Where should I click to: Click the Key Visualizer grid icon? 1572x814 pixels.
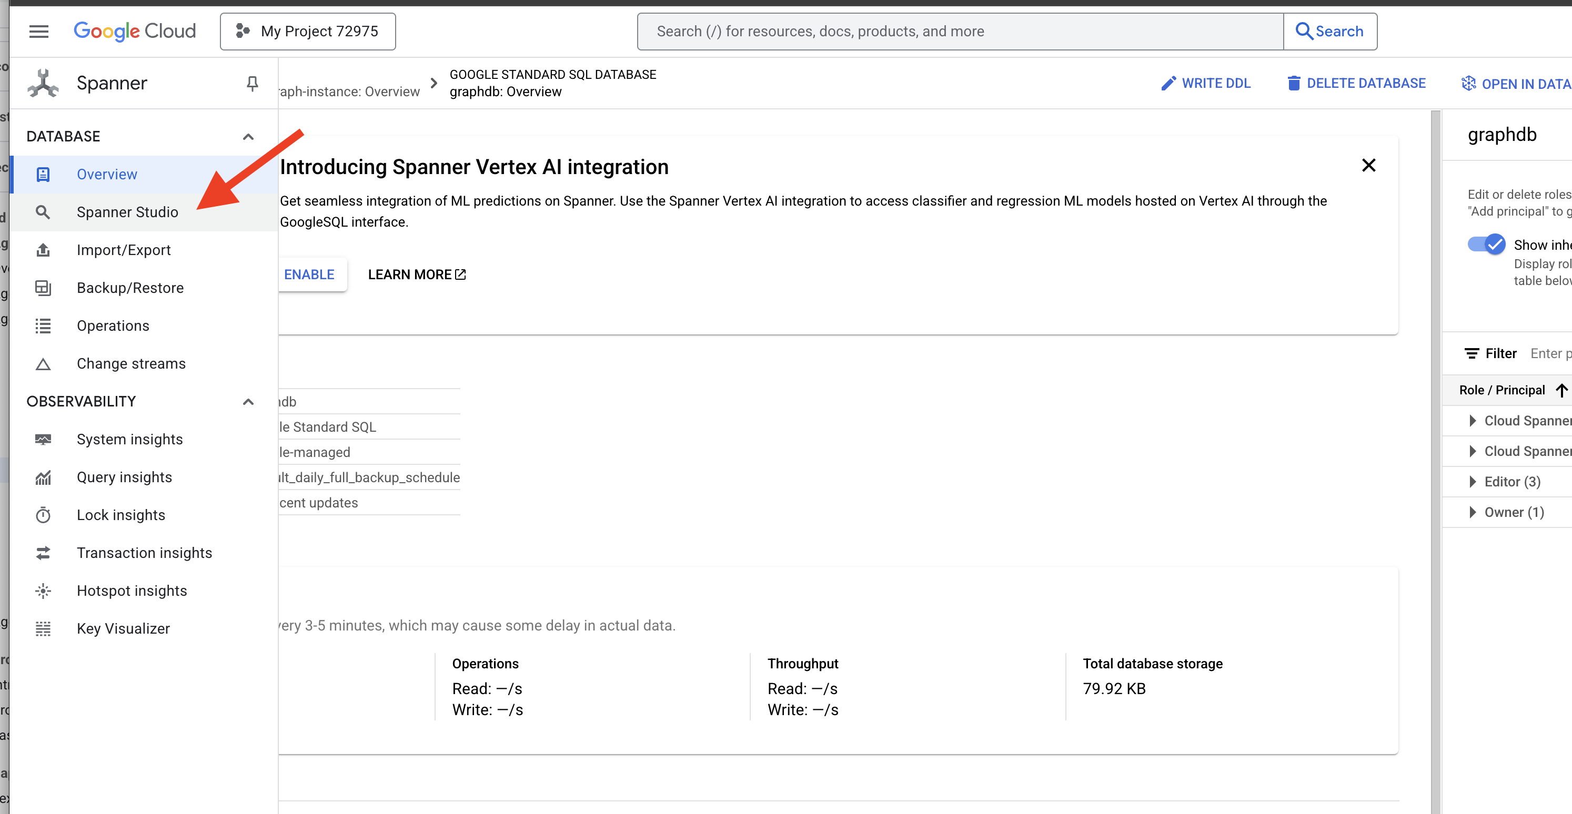[43, 628]
